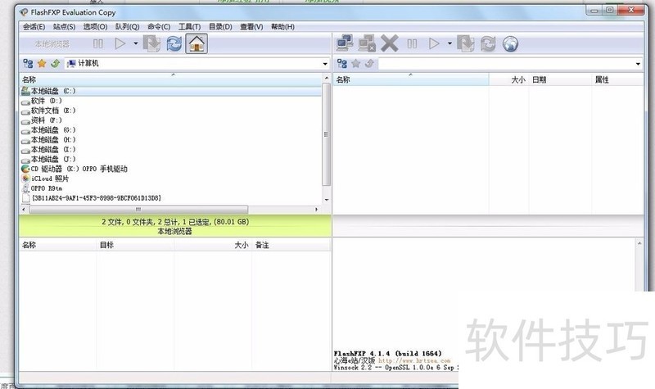The image size is (655, 389).
Task: Click the left pane play transfer button
Action: tap(120, 43)
